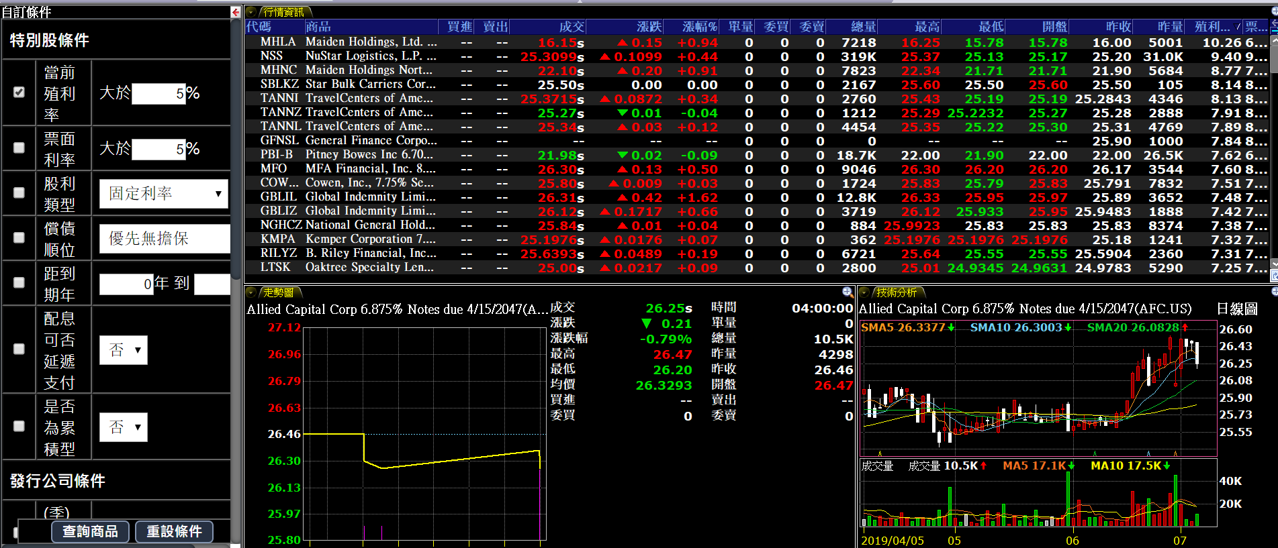This screenshot has height=548, width=1278.
Task: Open the 固定利率 dividend type dropdown
Action: click(163, 194)
